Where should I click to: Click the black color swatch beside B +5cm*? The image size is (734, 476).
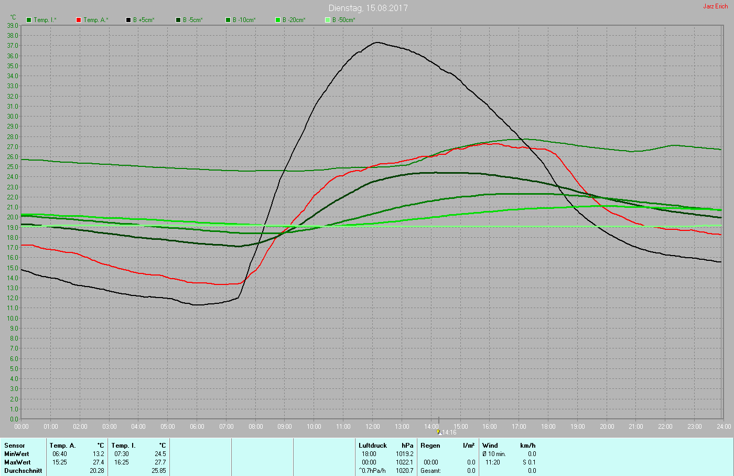pyautogui.click(x=128, y=20)
